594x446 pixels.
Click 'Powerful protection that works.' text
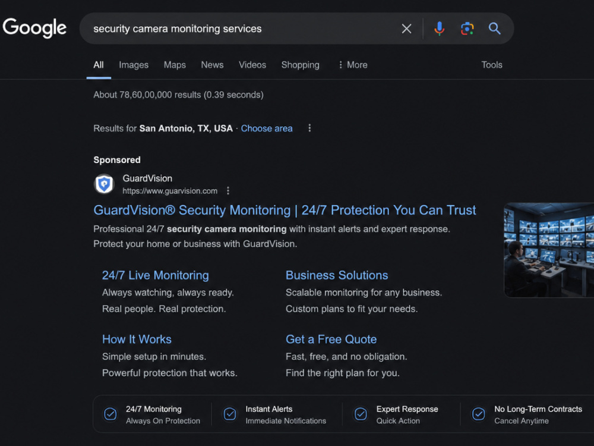[x=170, y=373]
